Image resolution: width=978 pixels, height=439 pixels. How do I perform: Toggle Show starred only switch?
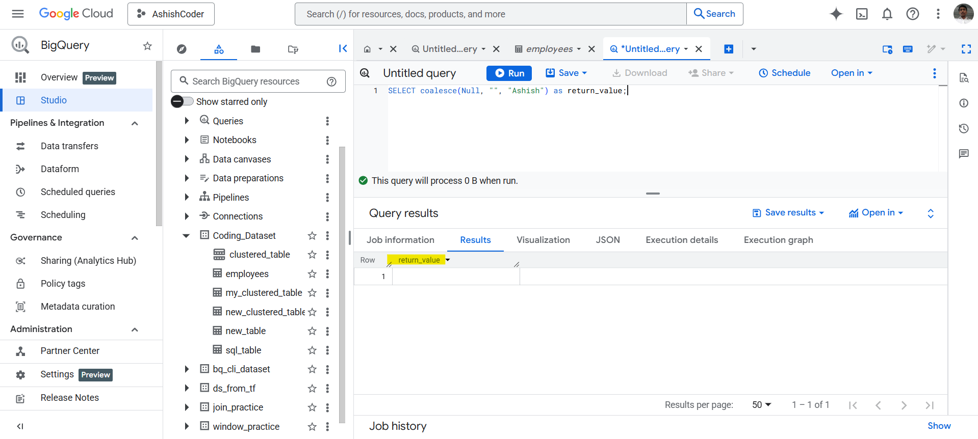(x=183, y=101)
